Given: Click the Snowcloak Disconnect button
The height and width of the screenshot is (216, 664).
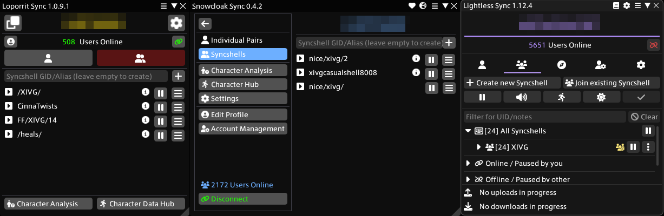Looking at the screenshot, I should pos(243,199).
